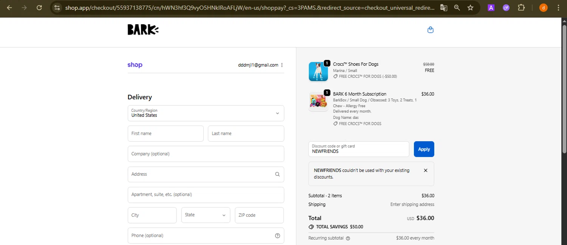Bookmark this page with the star
567x245 pixels.
pos(470,8)
